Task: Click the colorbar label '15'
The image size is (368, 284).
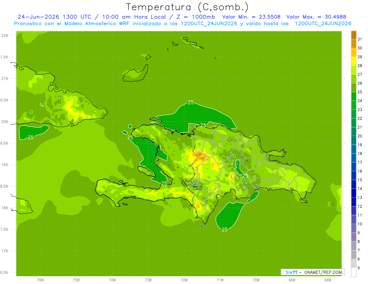Action: point(360,180)
